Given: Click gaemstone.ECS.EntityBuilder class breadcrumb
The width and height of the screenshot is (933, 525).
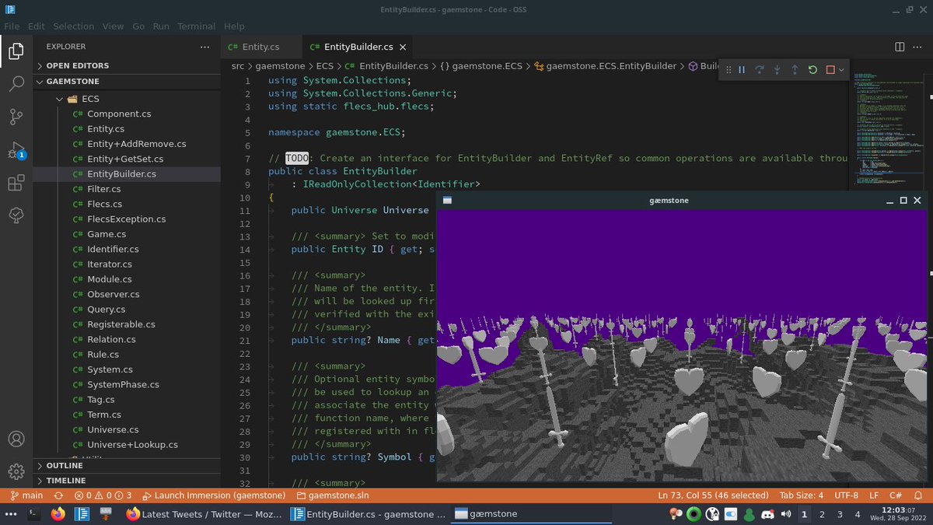Looking at the screenshot, I should coord(605,66).
